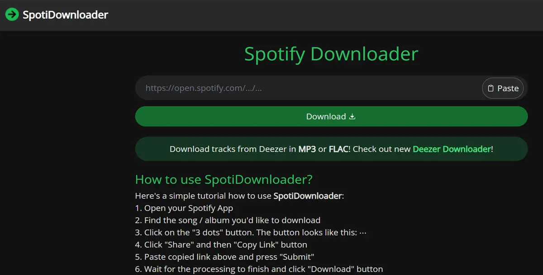The height and width of the screenshot is (275, 543).
Task: Click step 1 'Open your Spotify App'
Action: pos(184,208)
